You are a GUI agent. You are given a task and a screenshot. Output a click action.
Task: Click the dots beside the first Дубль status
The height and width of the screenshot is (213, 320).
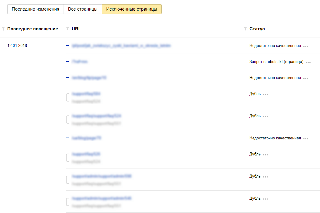tap(266, 94)
